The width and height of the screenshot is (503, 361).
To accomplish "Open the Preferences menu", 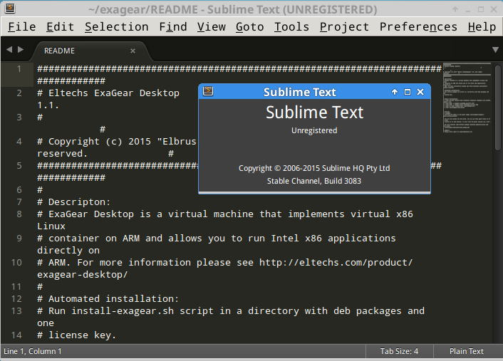I will [419, 26].
